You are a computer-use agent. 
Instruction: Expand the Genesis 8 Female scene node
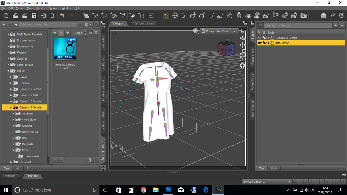click(269, 38)
